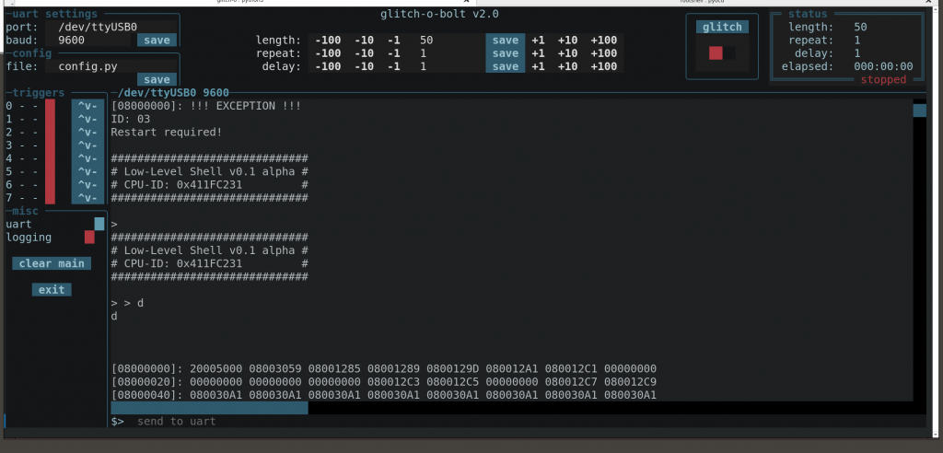This screenshot has height=453, width=943.
Task: Open the ^v- selector for trigger 7
Action: pos(87,198)
